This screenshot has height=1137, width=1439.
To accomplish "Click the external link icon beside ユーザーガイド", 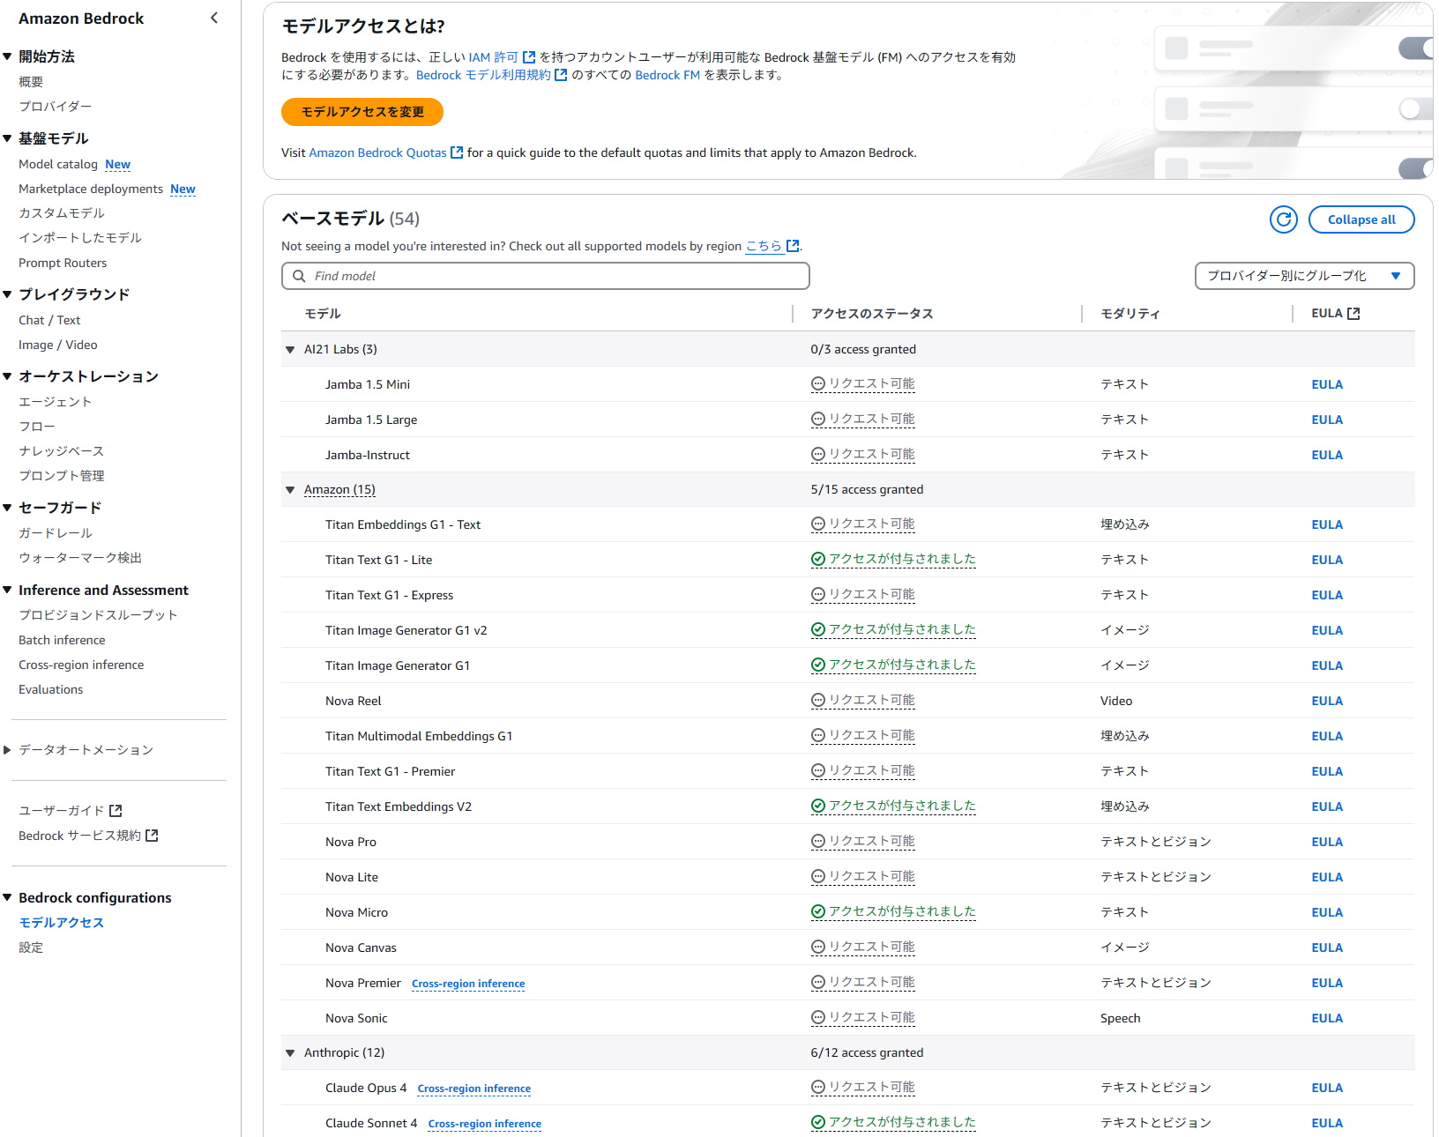I will click(x=116, y=811).
